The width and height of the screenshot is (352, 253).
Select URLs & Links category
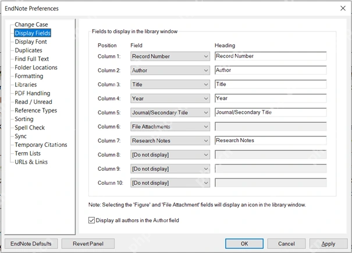point(31,162)
